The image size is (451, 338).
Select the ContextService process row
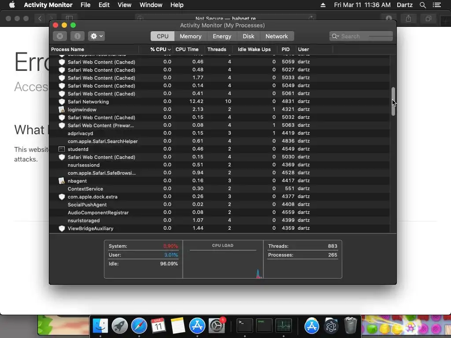coord(220,188)
